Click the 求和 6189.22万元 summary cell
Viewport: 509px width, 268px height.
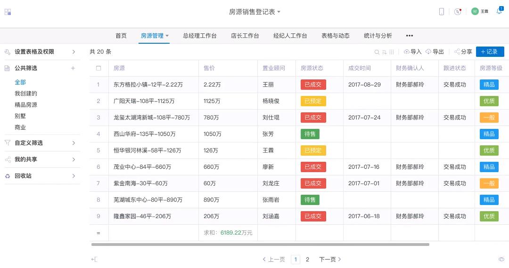228,233
